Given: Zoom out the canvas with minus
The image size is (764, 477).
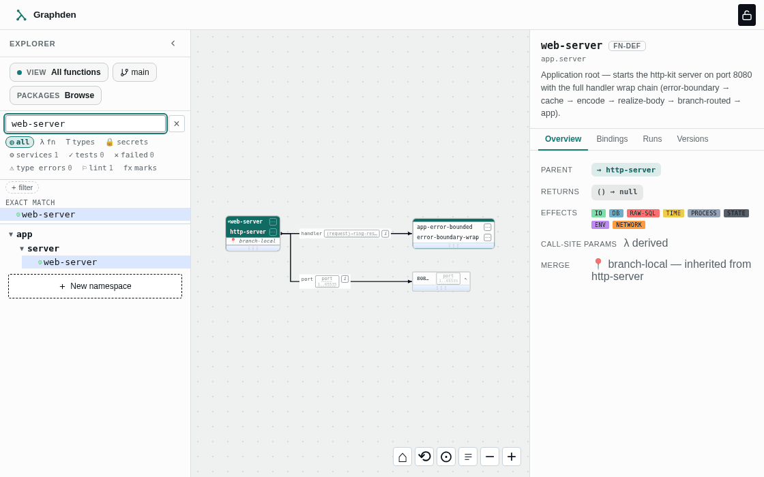Looking at the screenshot, I should point(490,457).
